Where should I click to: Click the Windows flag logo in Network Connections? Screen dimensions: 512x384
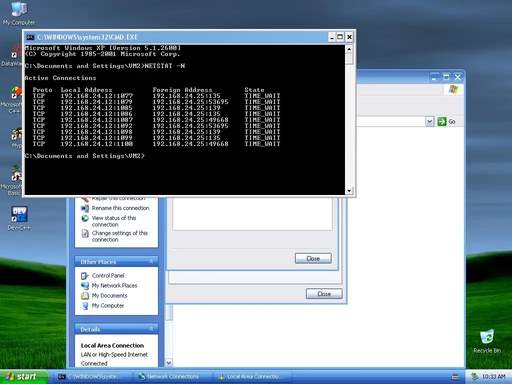[x=453, y=89]
